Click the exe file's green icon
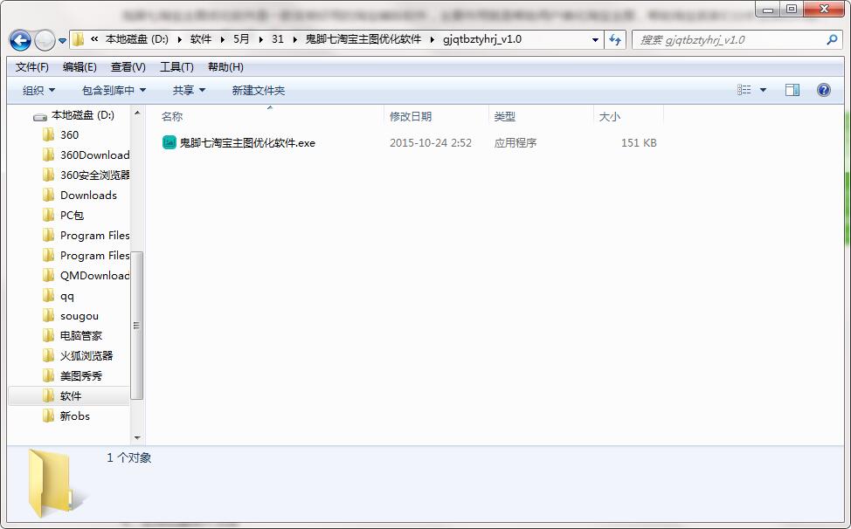The image size is (851, 529). [169, 142]
